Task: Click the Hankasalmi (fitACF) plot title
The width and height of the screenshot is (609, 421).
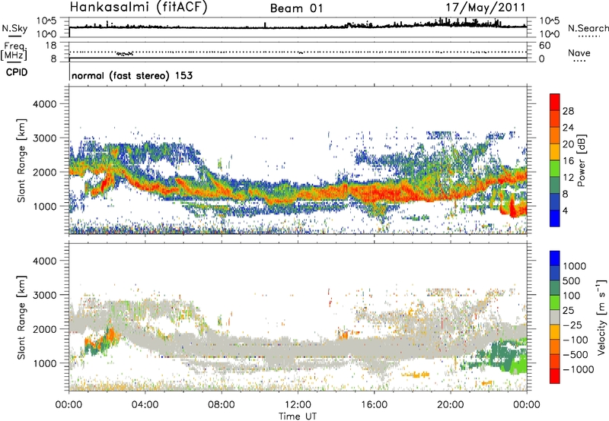Action: tap(139, 7)
